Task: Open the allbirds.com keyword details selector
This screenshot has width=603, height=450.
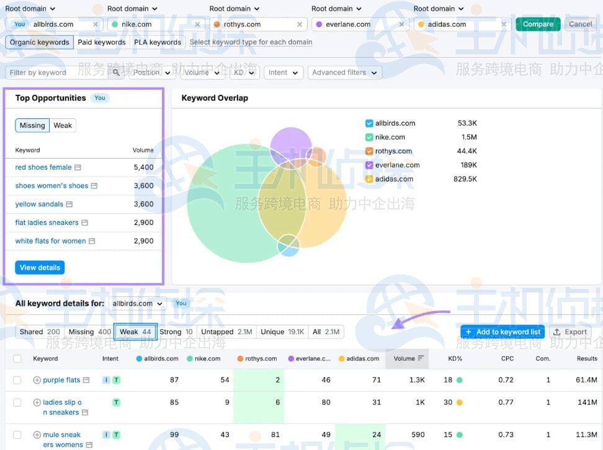Action: click(137, 304)
